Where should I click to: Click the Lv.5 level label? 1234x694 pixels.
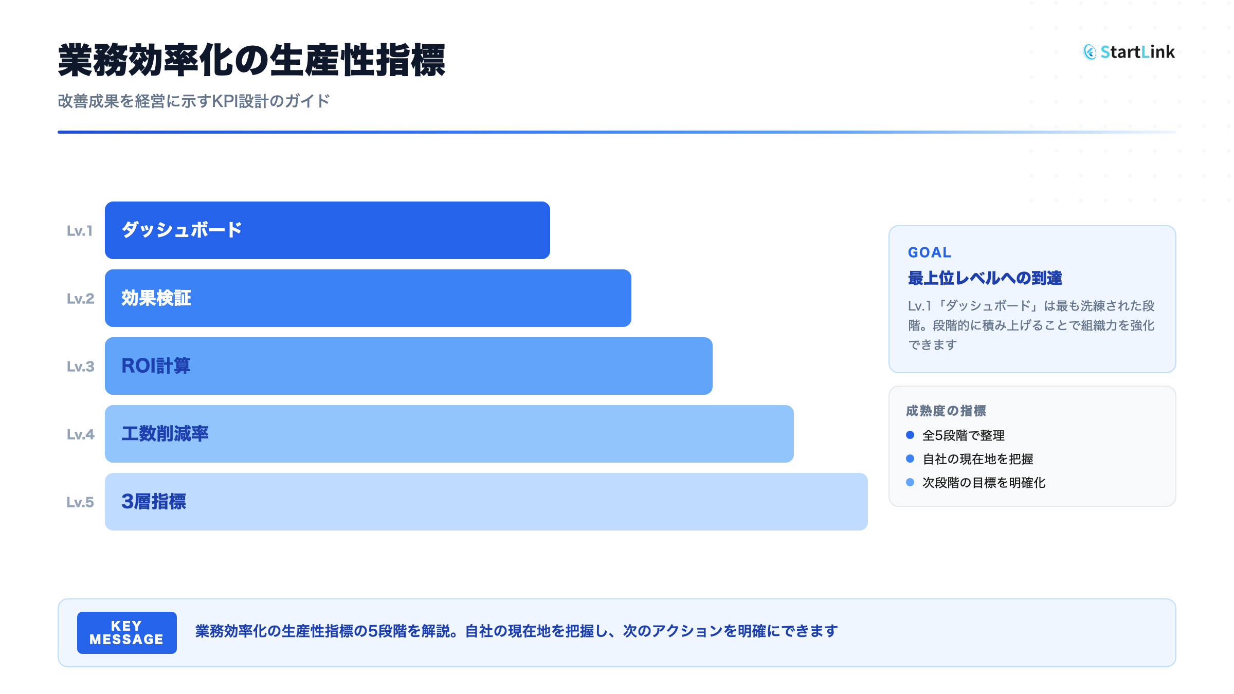[x=80, y=502]
